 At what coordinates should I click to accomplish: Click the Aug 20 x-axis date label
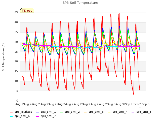28,104
